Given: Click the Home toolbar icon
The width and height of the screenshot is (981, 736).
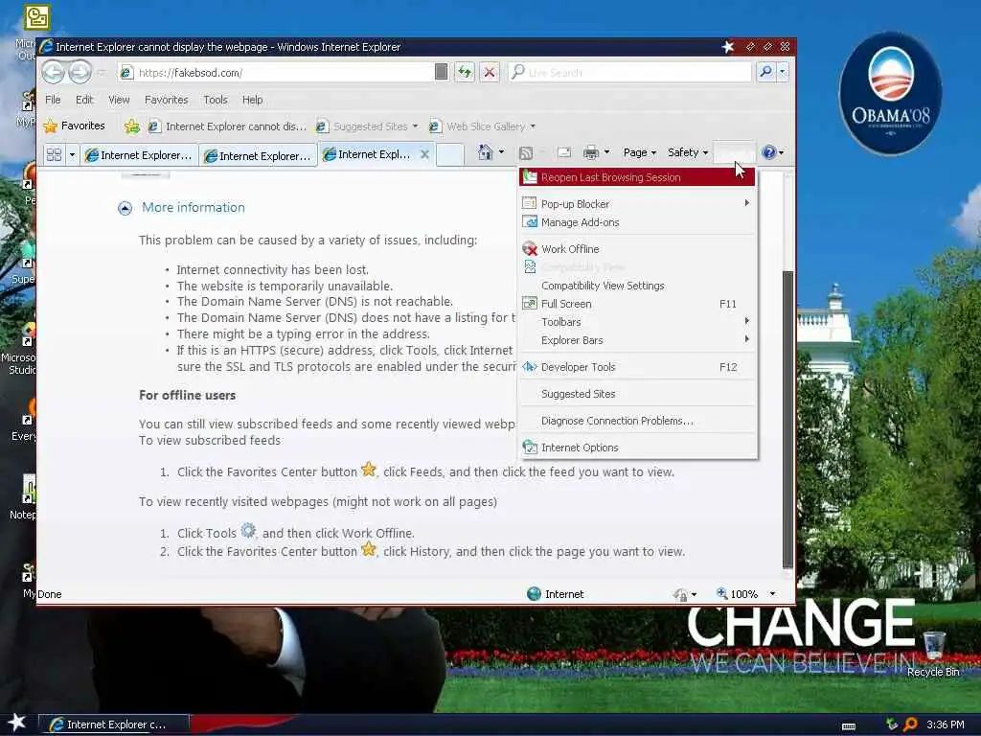Looking at the screenshot, I should click(x=485, y=152).
